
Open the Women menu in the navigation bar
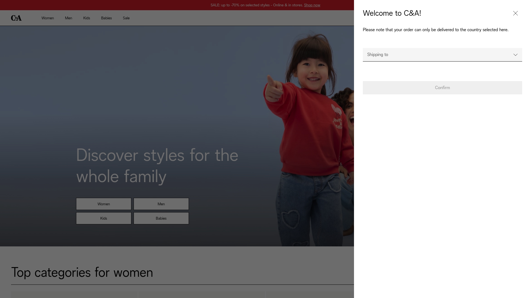pos(47,18)
